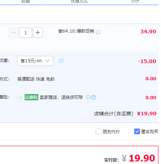Click the 卖家赠送，退换货可赔 description text

click(x=61, y=97)
